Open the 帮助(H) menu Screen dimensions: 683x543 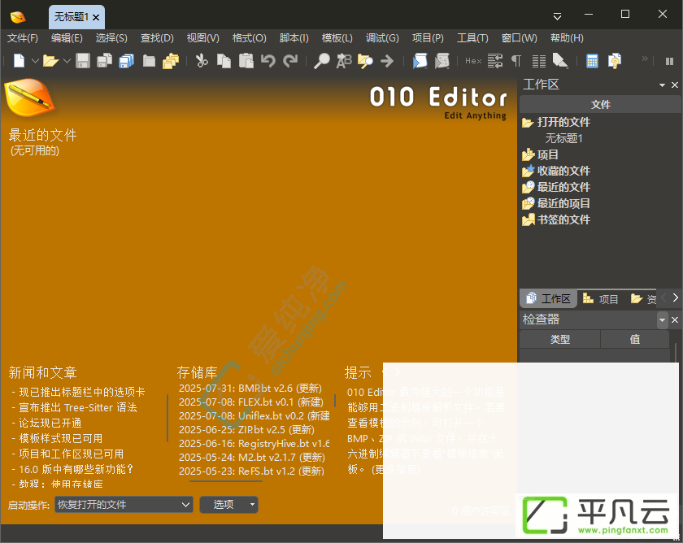[x=568, y=38]
